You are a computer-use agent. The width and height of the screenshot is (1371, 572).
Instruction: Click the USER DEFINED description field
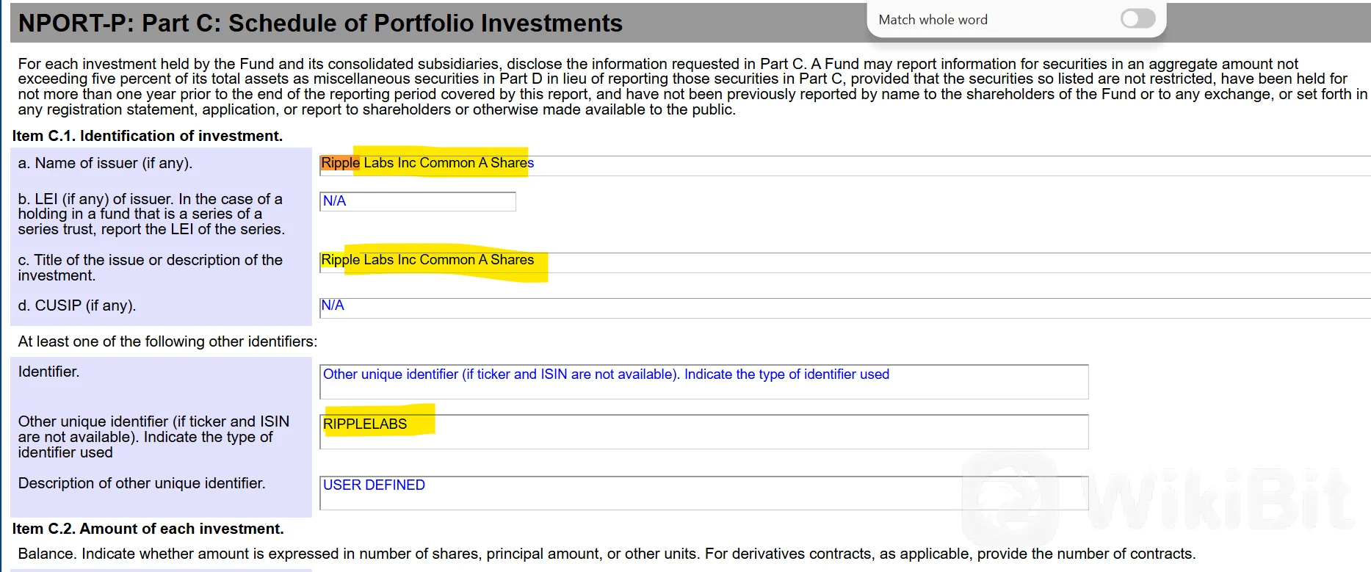tap(704, 493)
